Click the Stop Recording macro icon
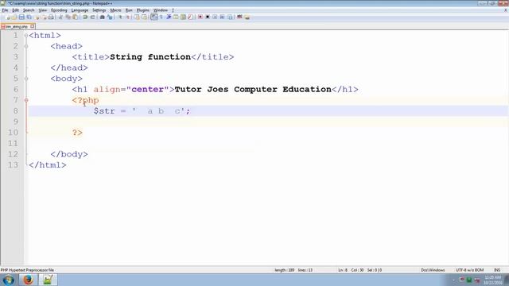The width and height of the screenshot is (509, 286). (208, 17)
